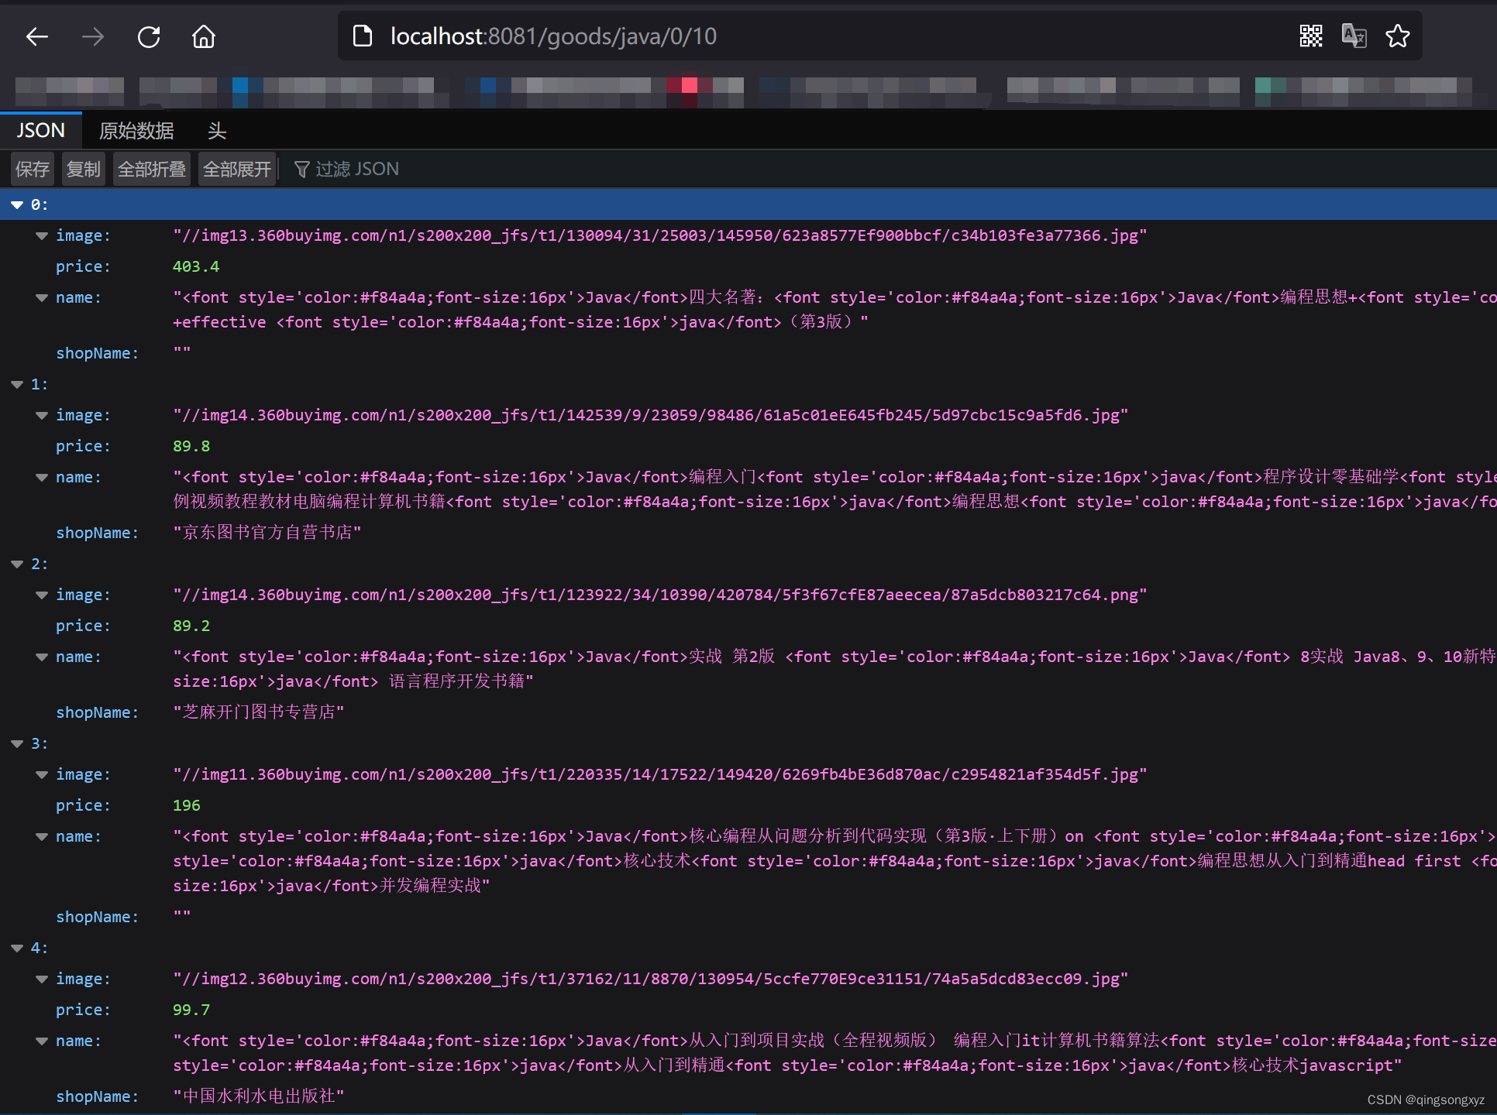The width and height of the screenshot is (1497, 1115).
Task: Switch to the 头 tab
Action: tap(217, 130)
